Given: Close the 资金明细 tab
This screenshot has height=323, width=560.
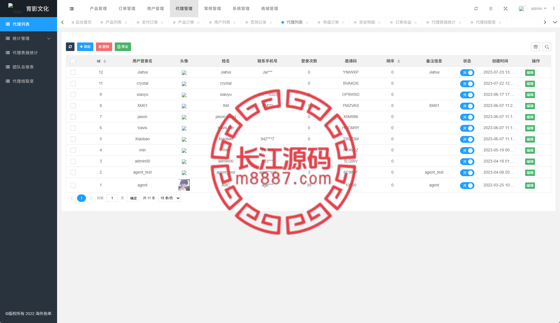Looking at the screenshot, I should pyautogui.click(x=380, y=23).
